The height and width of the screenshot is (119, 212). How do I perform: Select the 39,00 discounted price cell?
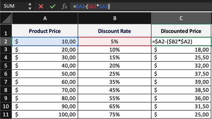tap(181, 82)
